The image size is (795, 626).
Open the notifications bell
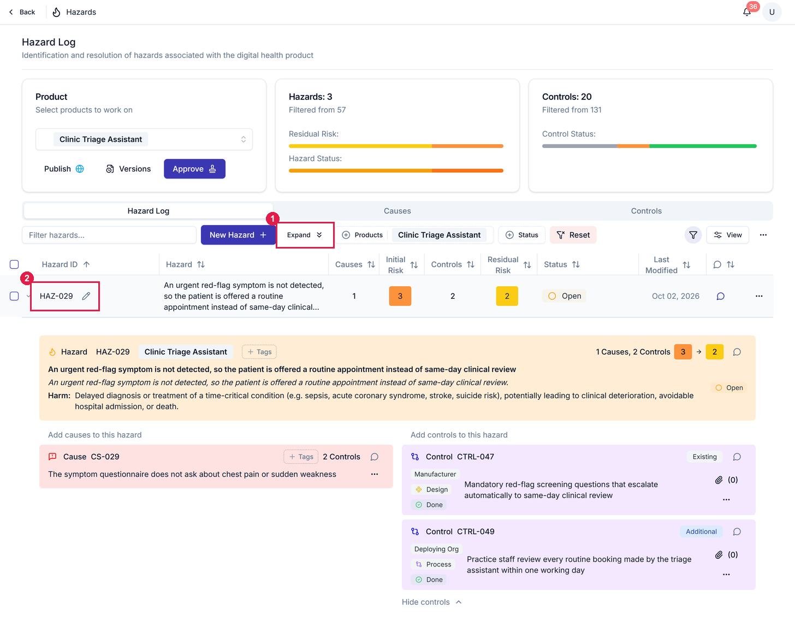pyautogui.click(x=747, y=12)
